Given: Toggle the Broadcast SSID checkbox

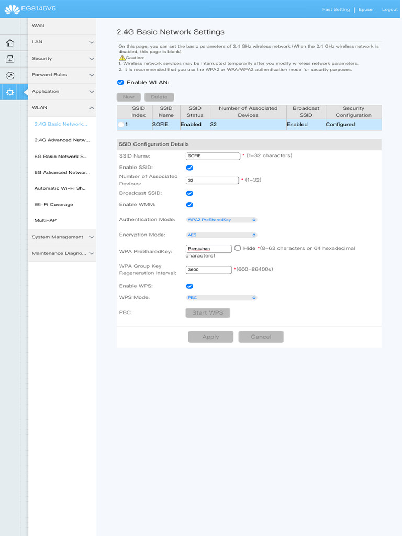Looking at the screenshot, I should pos(189,193).
